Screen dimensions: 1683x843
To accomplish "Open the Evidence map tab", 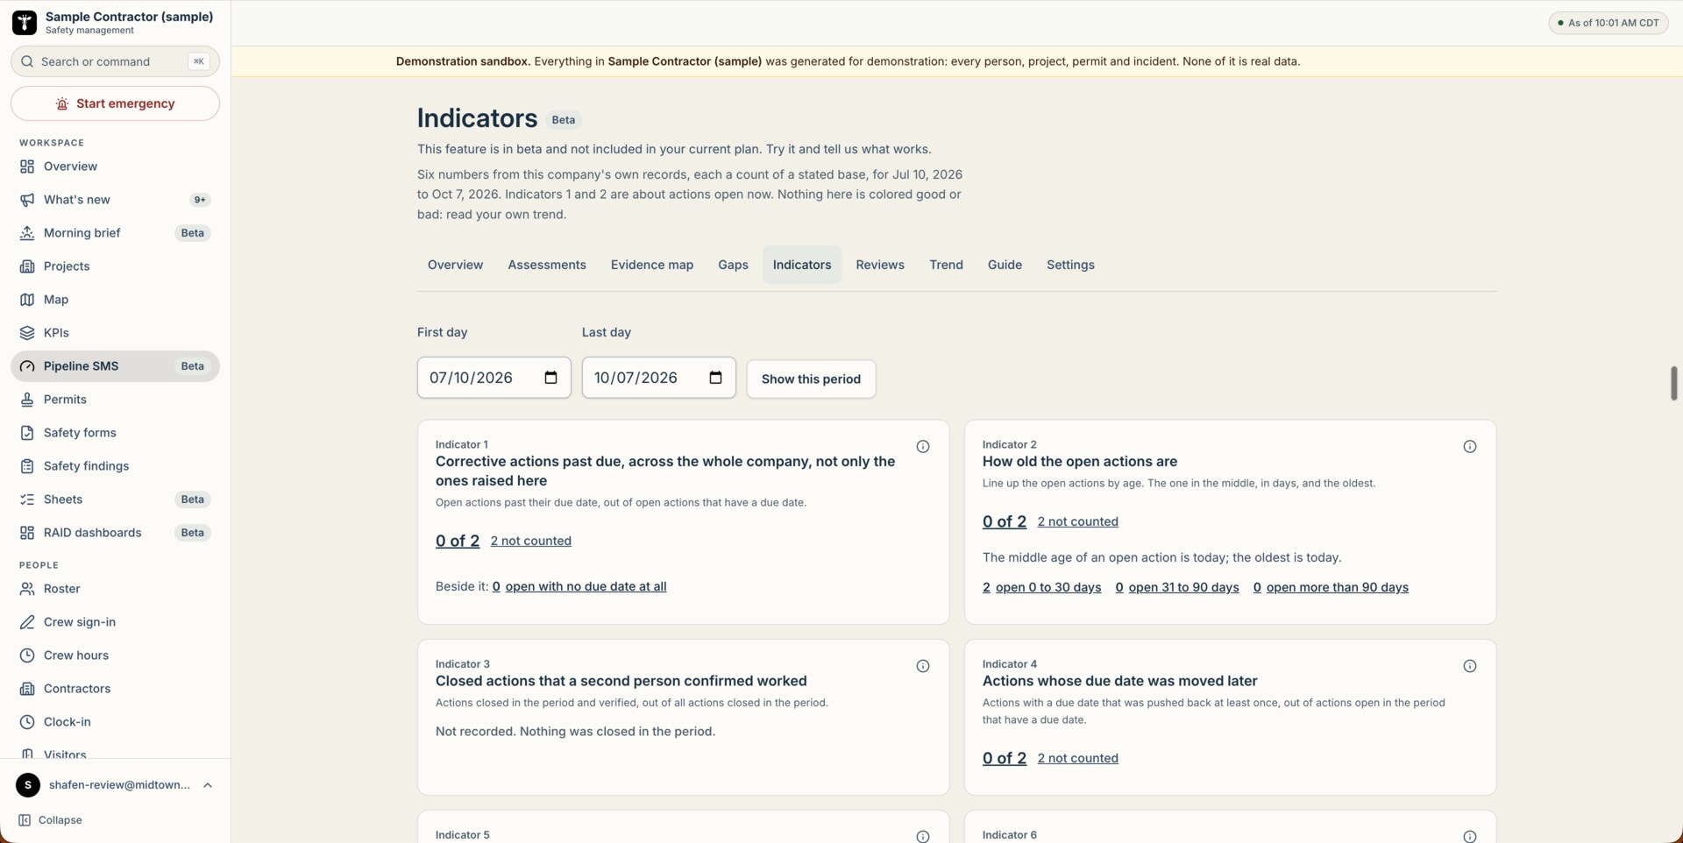I will [x=652, y=265].
